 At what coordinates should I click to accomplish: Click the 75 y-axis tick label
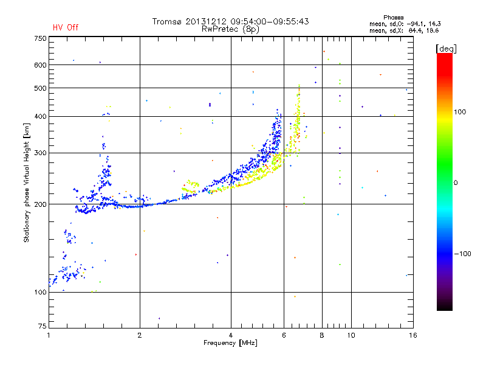click(43, 326)
